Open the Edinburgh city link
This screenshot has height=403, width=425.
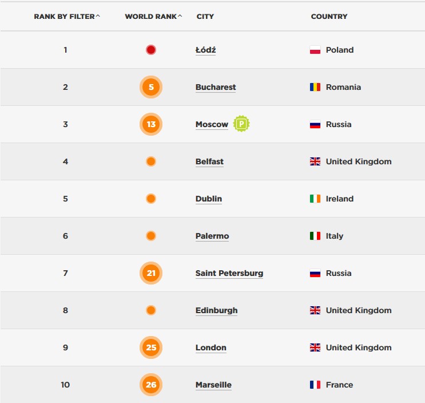[217, 310]
